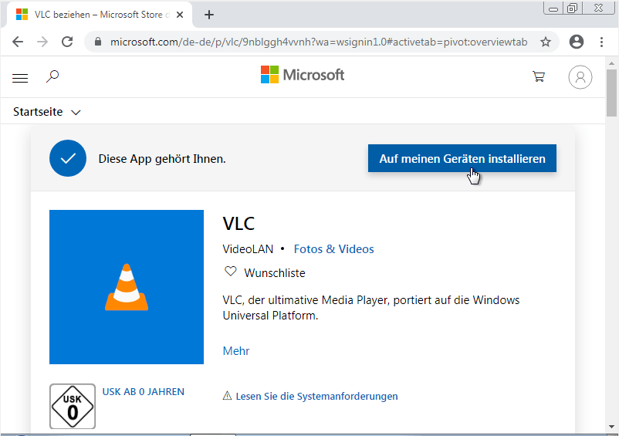Go back with the browser back arrow
This screenshot has height=436, width=619.
(x=18, y=42)
